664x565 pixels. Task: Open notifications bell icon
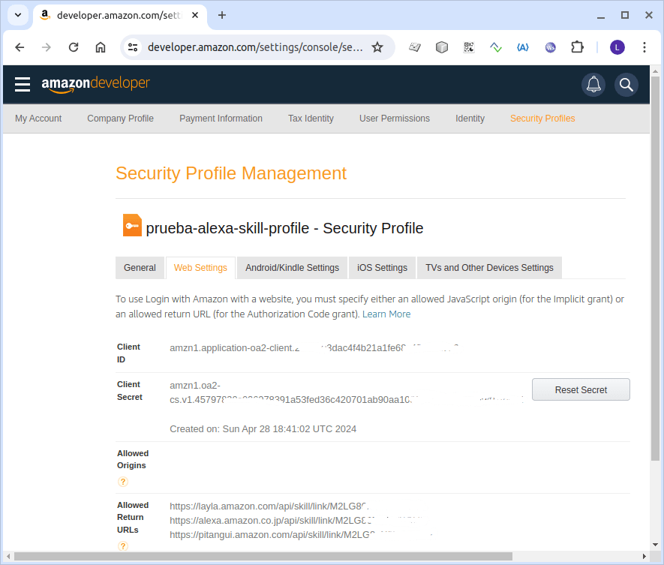[593, 85]
